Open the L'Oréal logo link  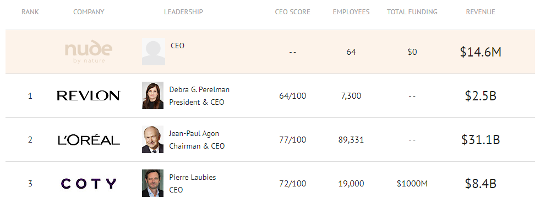pyautogui.click(x=89, y=140)
